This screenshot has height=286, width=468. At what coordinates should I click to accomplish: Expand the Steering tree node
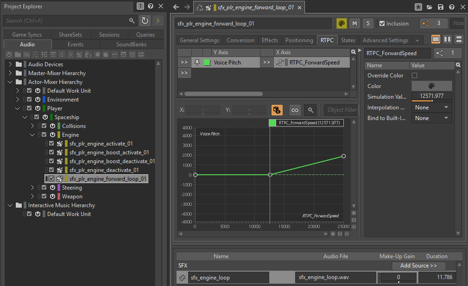tap(32, 188)
